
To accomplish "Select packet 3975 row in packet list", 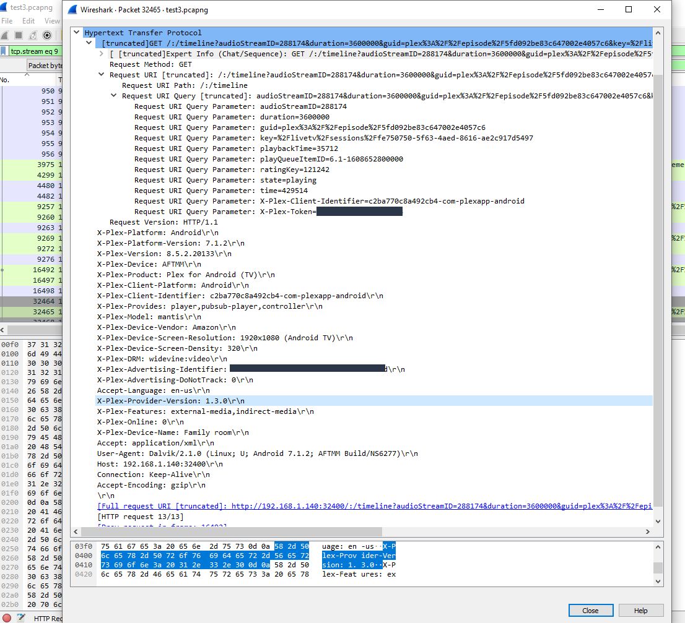I will pyautogui.click(x=31, y=165).
